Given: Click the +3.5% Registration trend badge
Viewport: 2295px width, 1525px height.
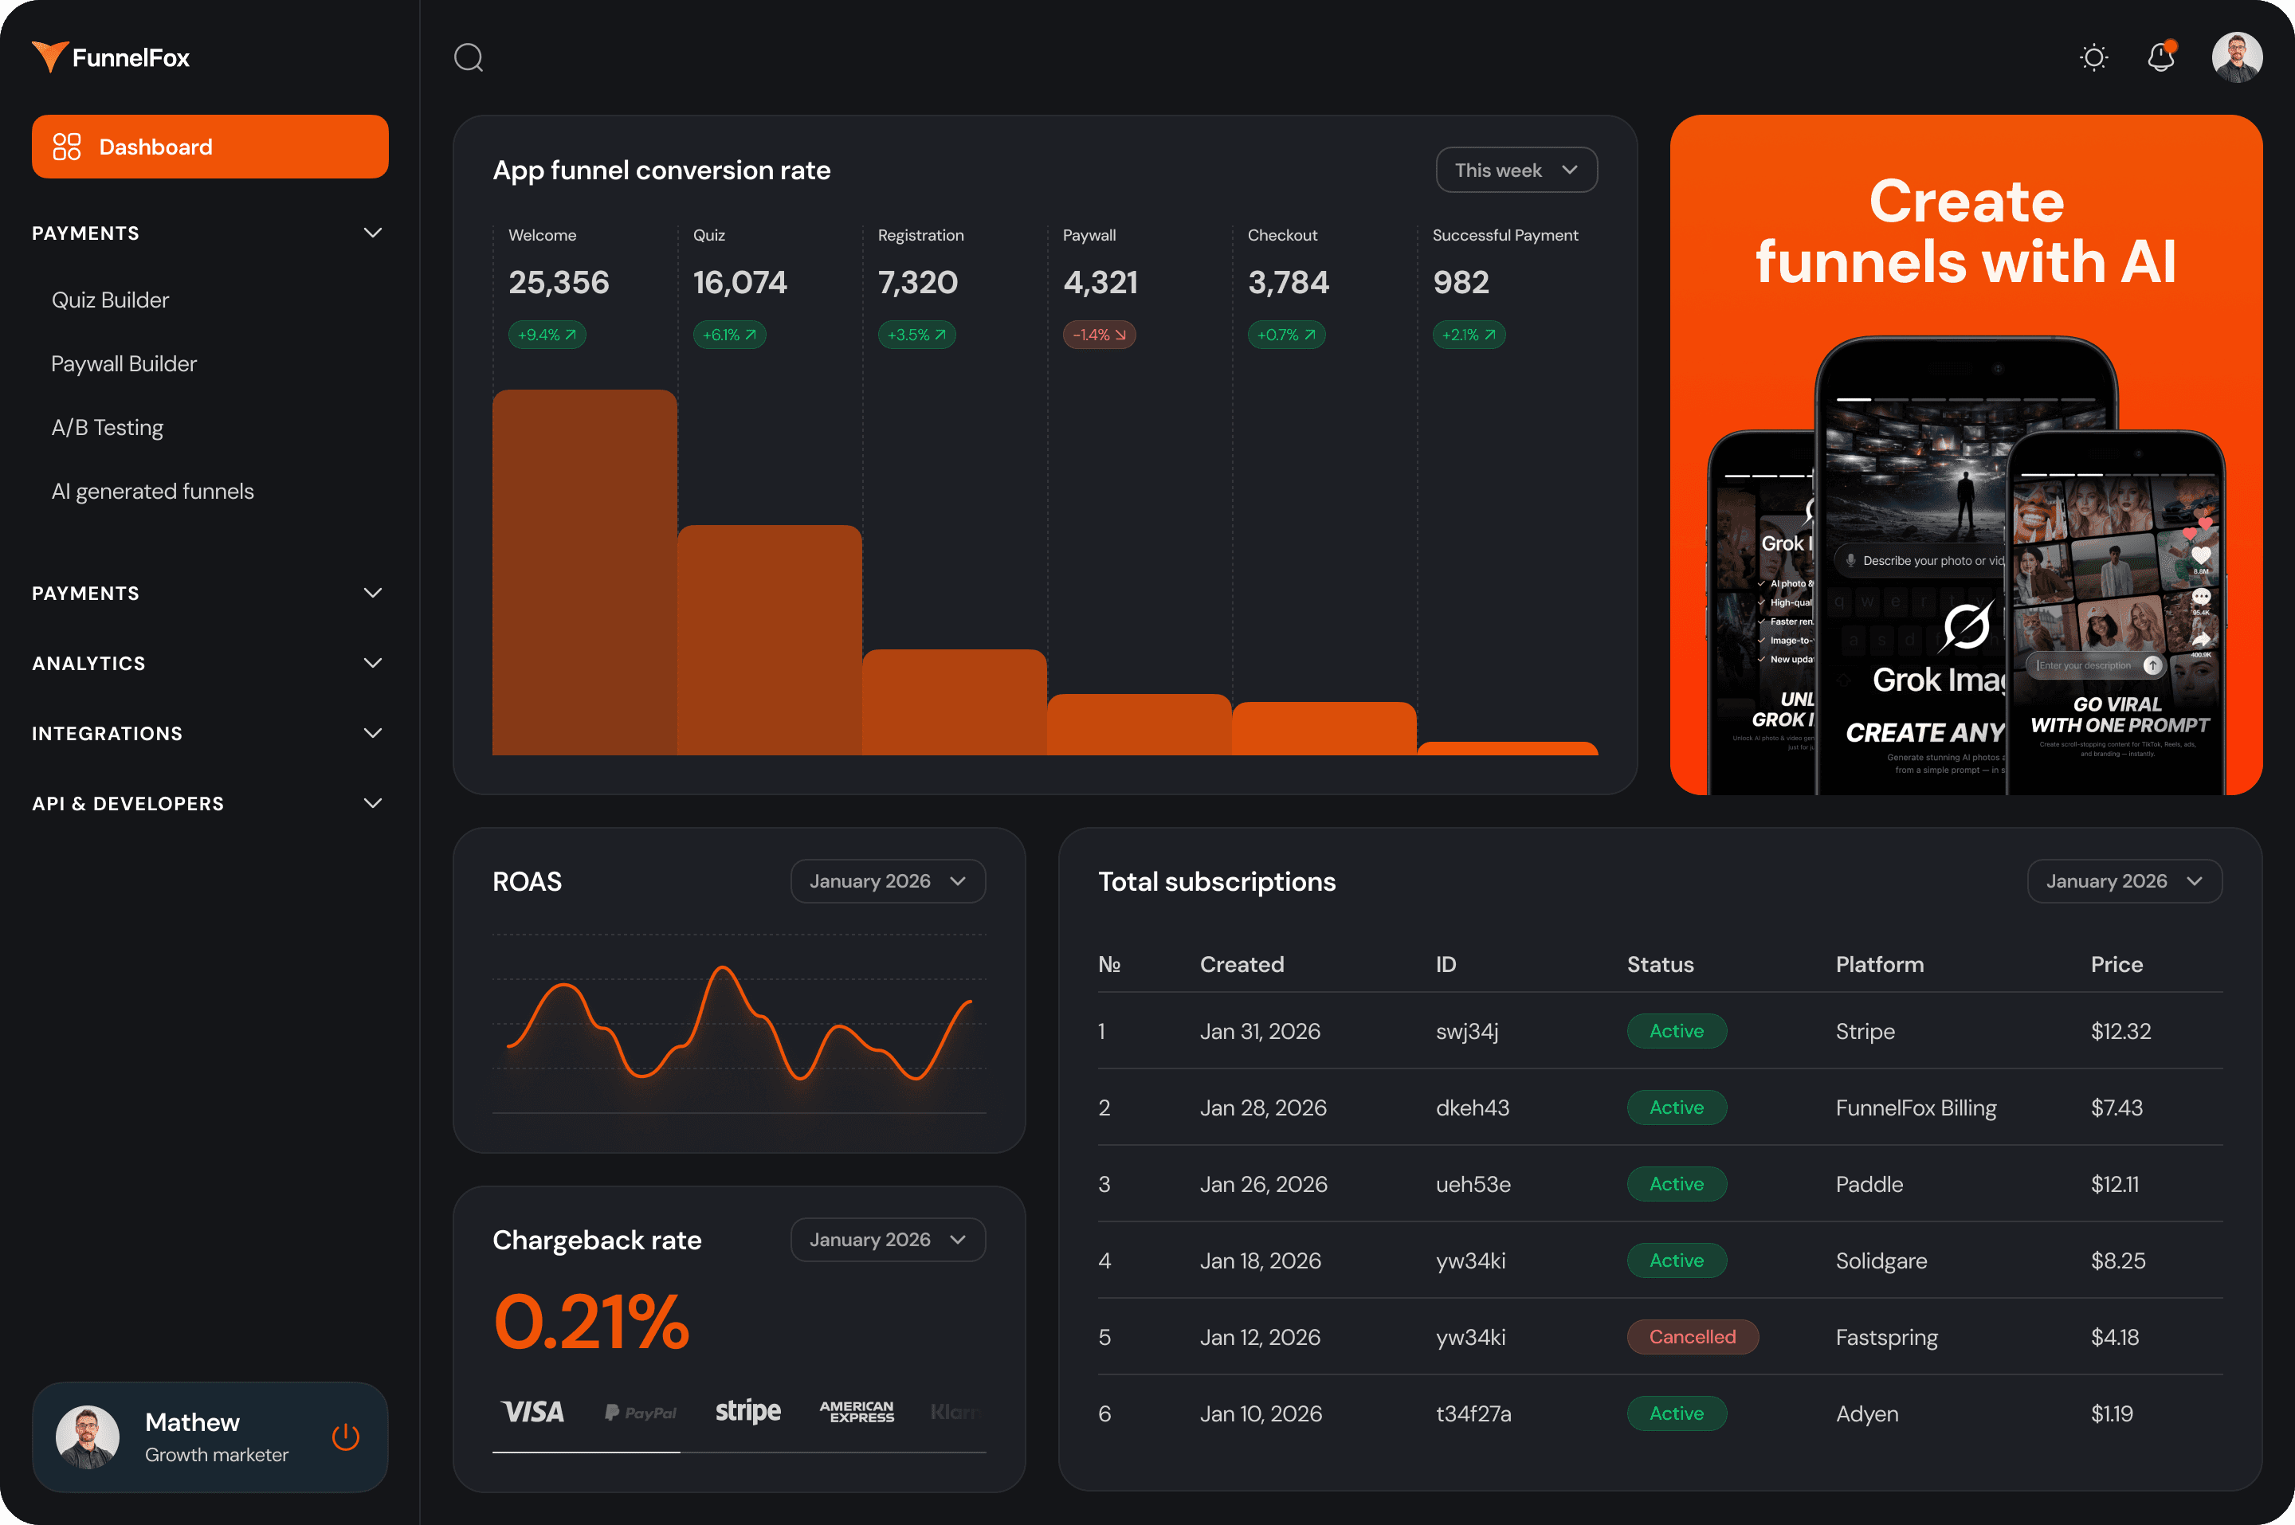Looking at the screenshot, I should pos(916,335).
